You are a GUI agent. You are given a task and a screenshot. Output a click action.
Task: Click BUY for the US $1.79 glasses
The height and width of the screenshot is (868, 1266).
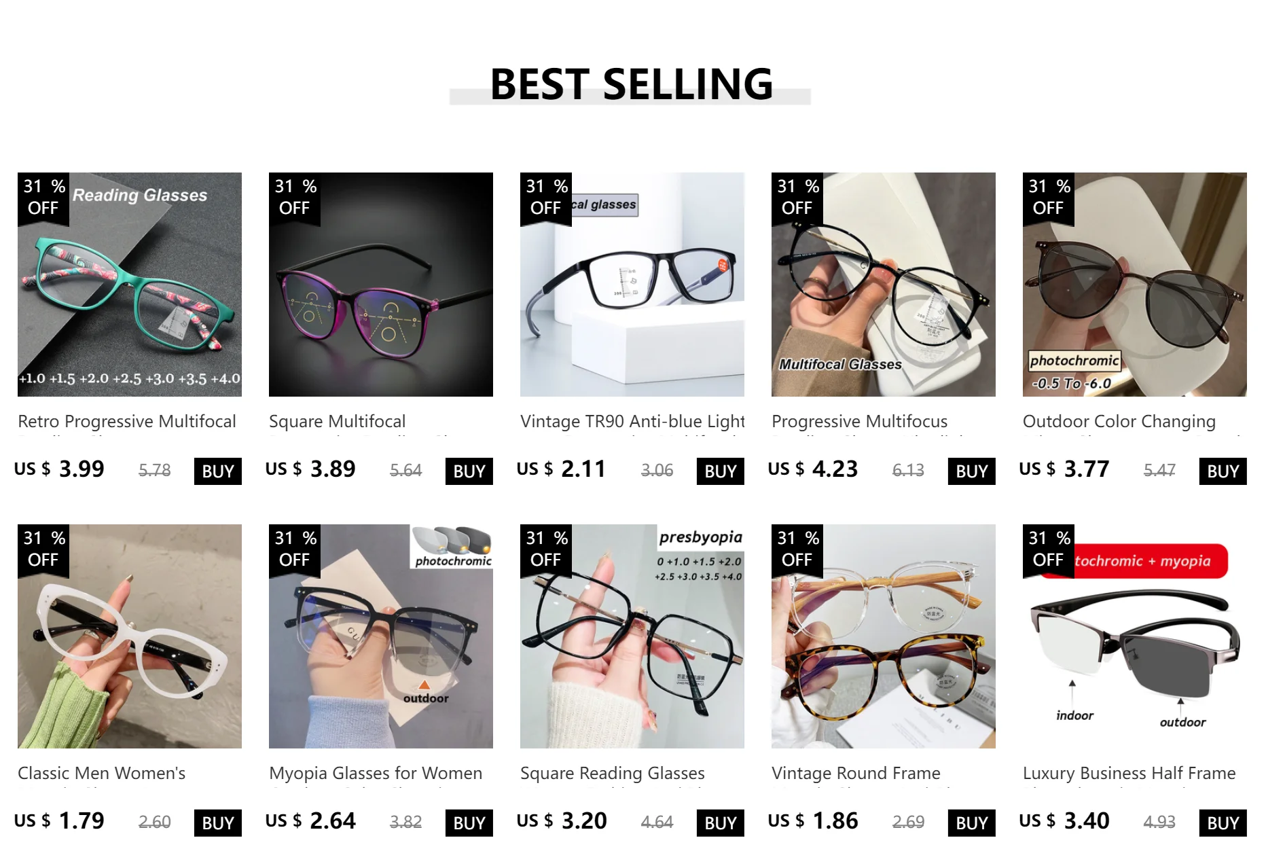218,823
